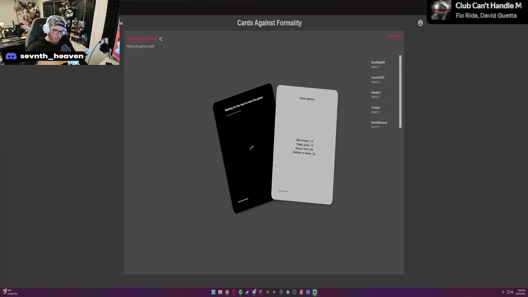Viewport: 528px width, 297px height.
Task: Click the white Game Options card
Action: (x=304, y=145)
